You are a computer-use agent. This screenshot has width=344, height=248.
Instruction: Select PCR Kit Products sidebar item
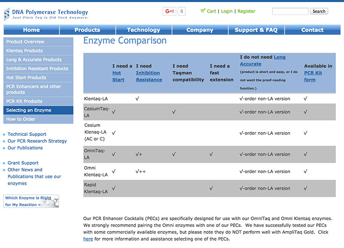pyautogui.click(x=39, y=101)
